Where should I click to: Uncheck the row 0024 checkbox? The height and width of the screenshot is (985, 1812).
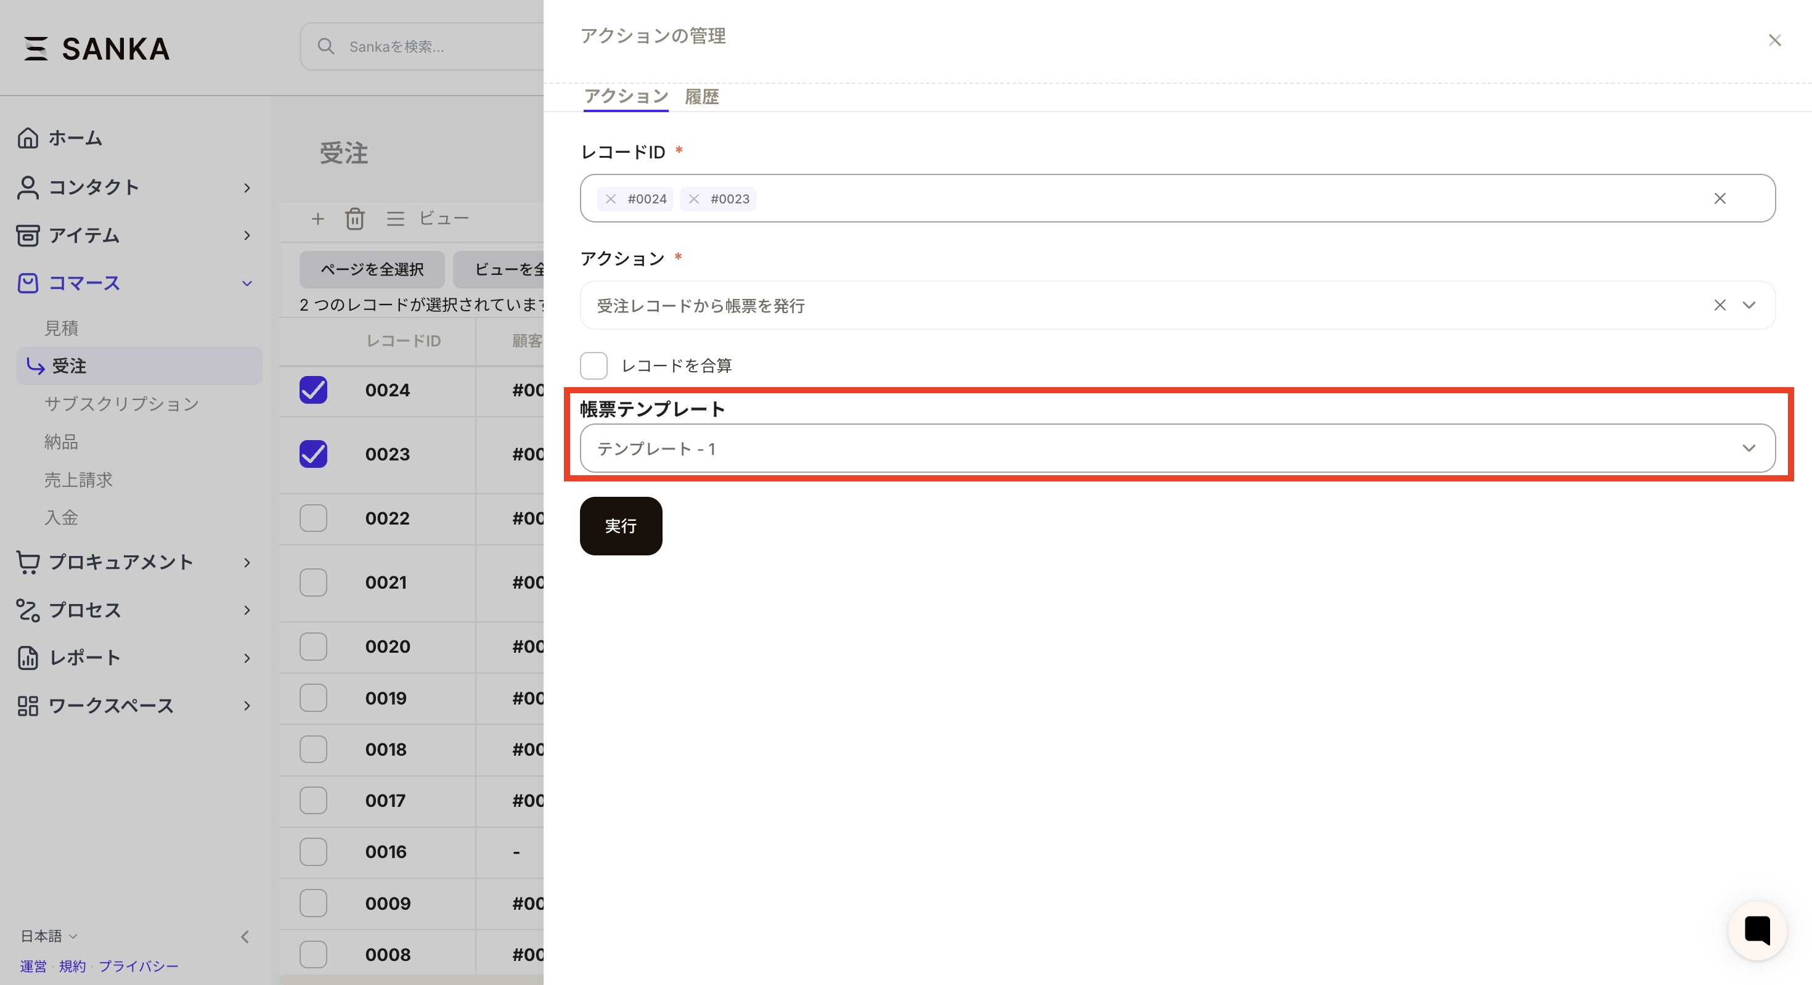[313, 390]
